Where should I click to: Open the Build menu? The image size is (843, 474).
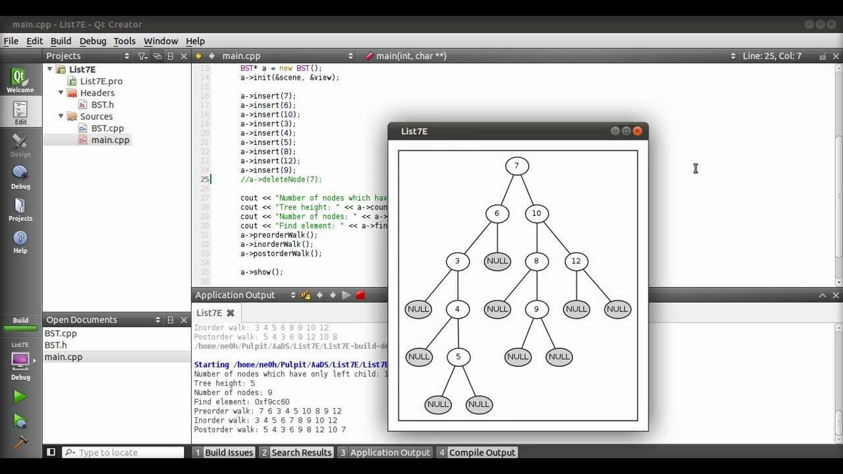pyautogui.click(x=61, y=41)
